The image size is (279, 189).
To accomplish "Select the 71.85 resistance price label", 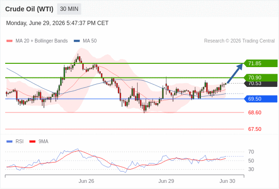I will [261, 63].
